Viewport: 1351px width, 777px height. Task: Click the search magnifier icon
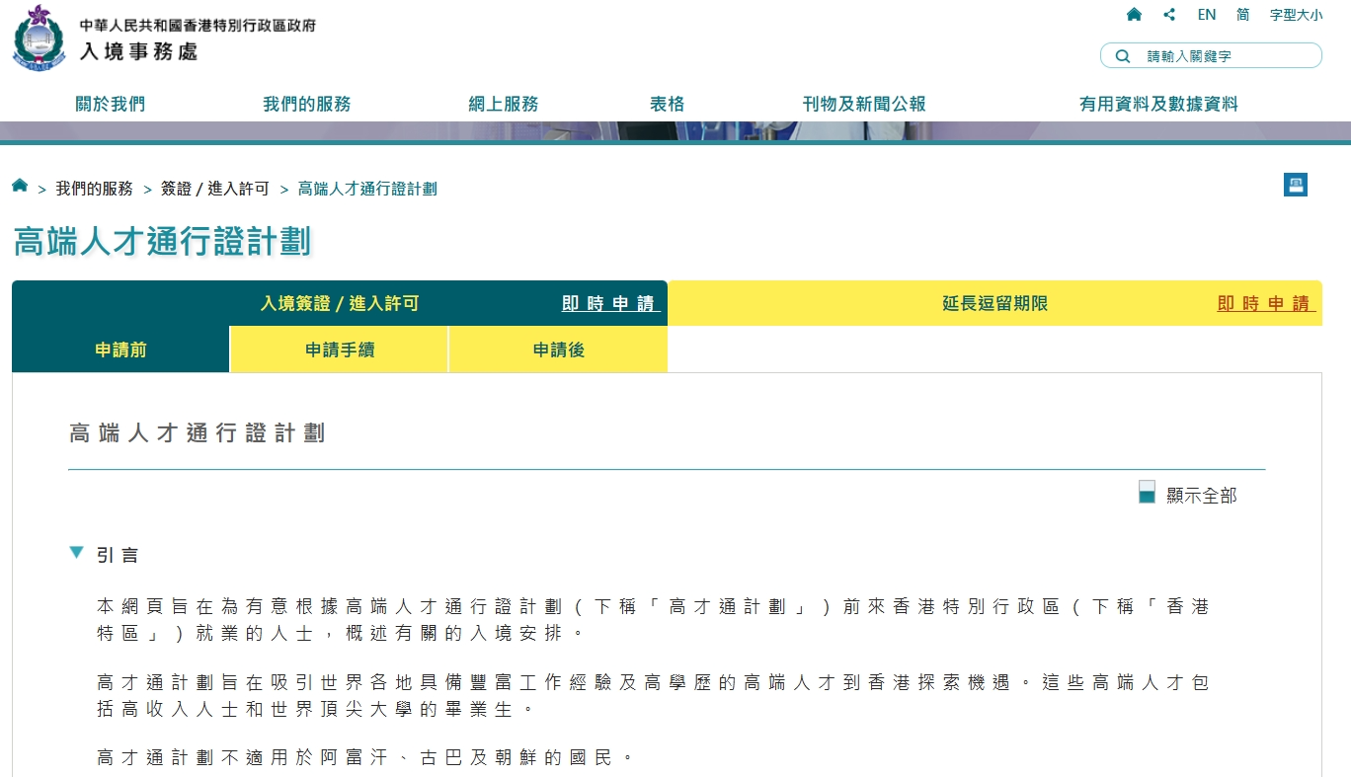pyautogui.click(x=1123, y=56)
